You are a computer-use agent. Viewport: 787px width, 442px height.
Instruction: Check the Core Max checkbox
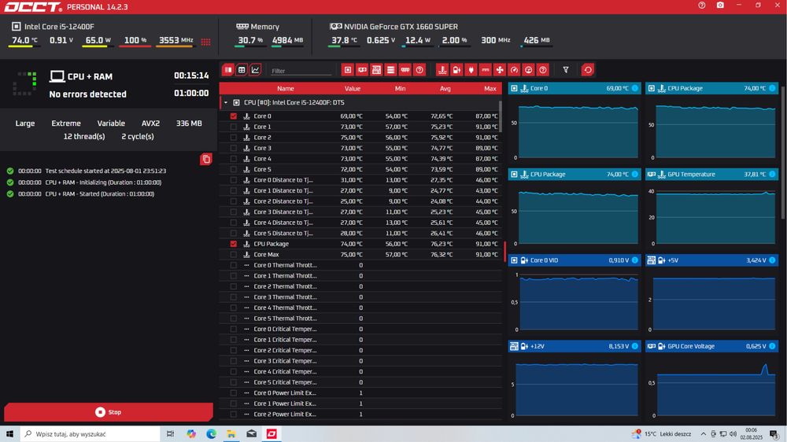click(x=234, y=254)
